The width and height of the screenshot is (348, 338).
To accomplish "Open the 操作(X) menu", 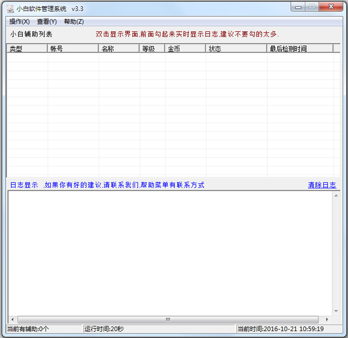I will [19, 21].
